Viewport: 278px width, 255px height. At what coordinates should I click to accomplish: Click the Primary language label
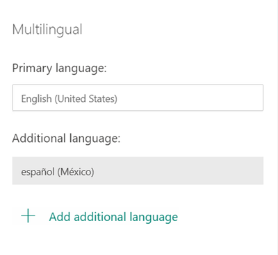coord(59,69)
